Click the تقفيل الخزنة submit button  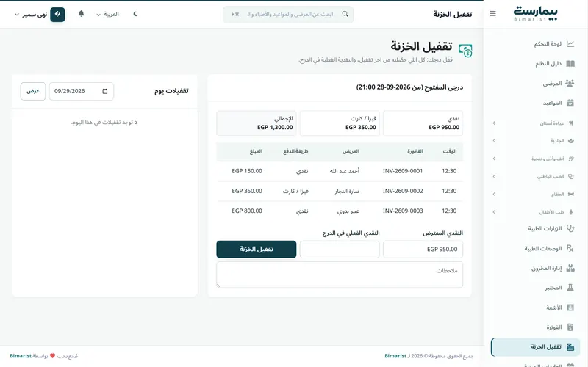point(256,249)
